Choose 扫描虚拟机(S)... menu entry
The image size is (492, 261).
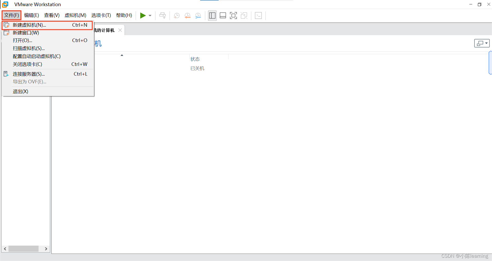click(x=47, y=48)
